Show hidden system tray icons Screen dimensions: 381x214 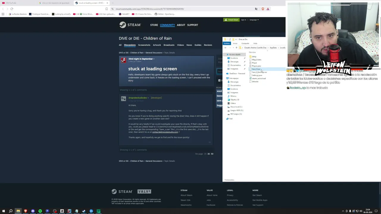(343, 211)
